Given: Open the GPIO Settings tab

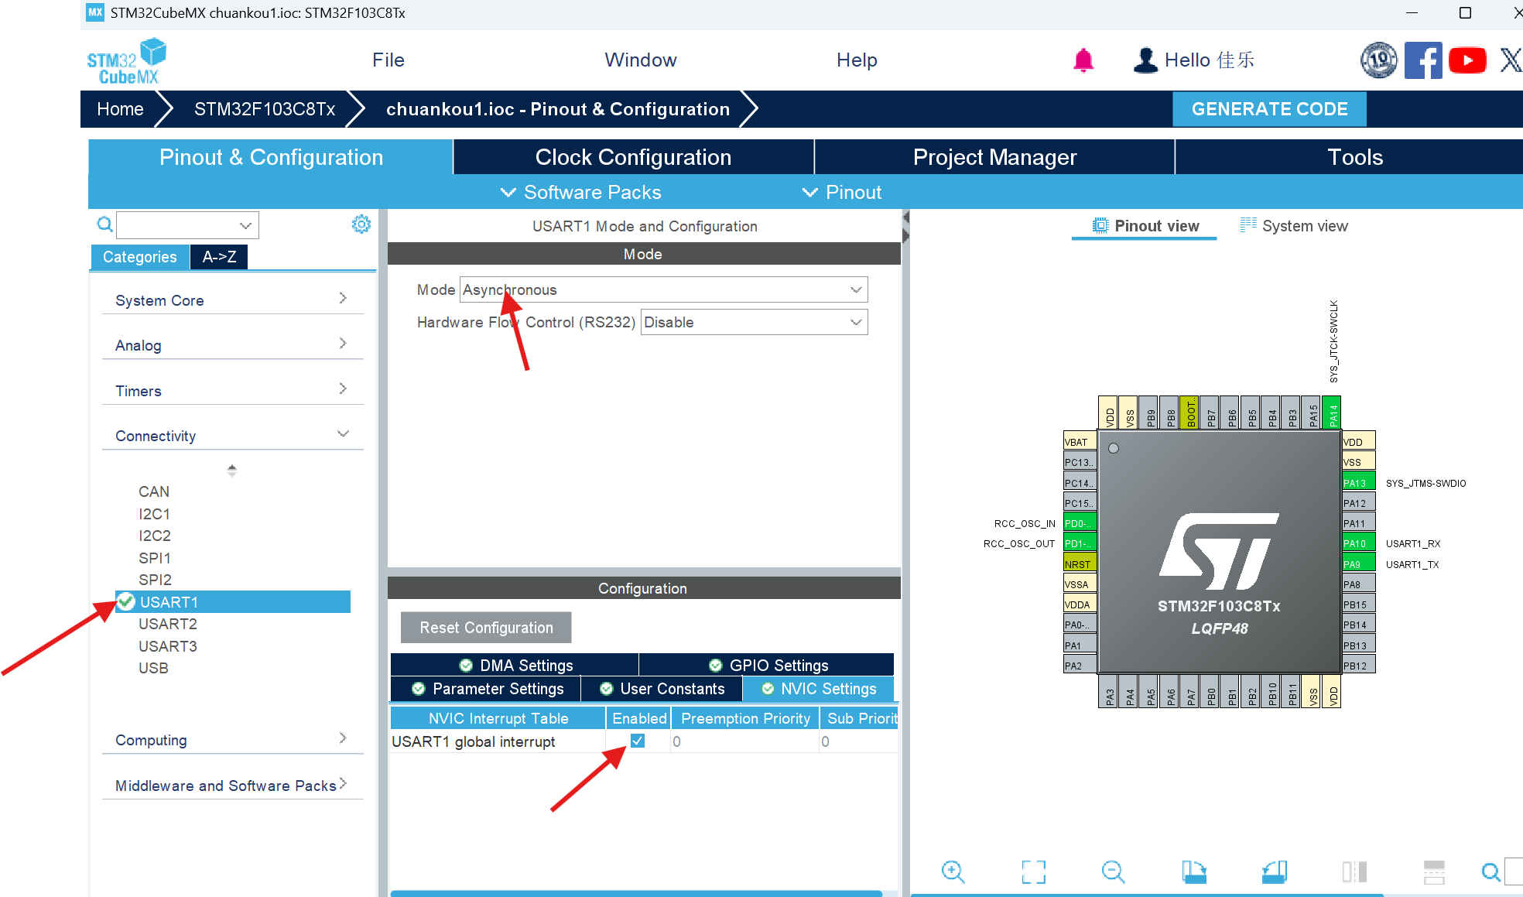Looking at the screenshot, I should tap(767, 665).
